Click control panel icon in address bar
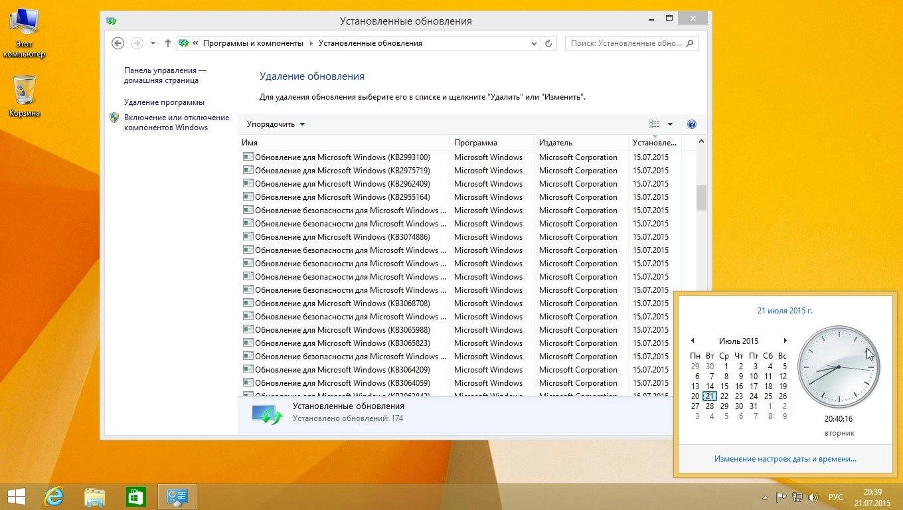903x510 pixels. click(x=184, y=43)
